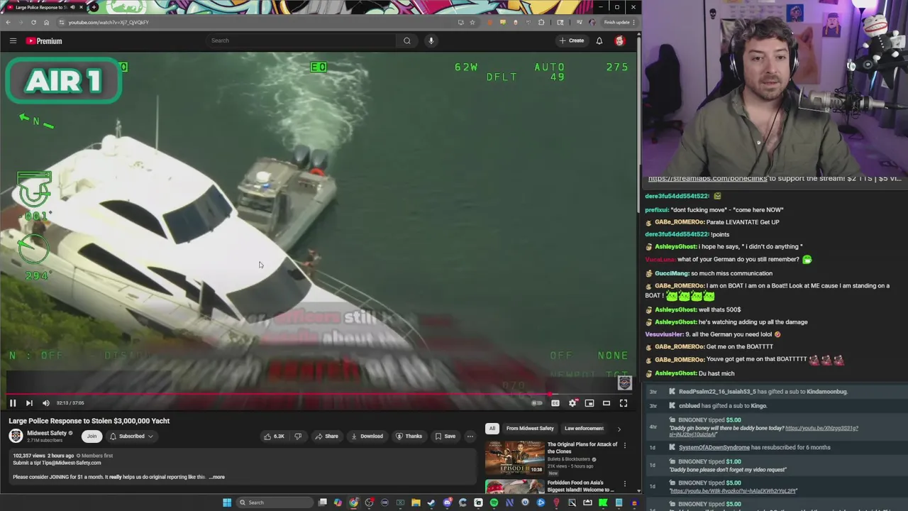The image size is (908, 511).
Task: Open the player settings gear
Action: coord(572,403)
